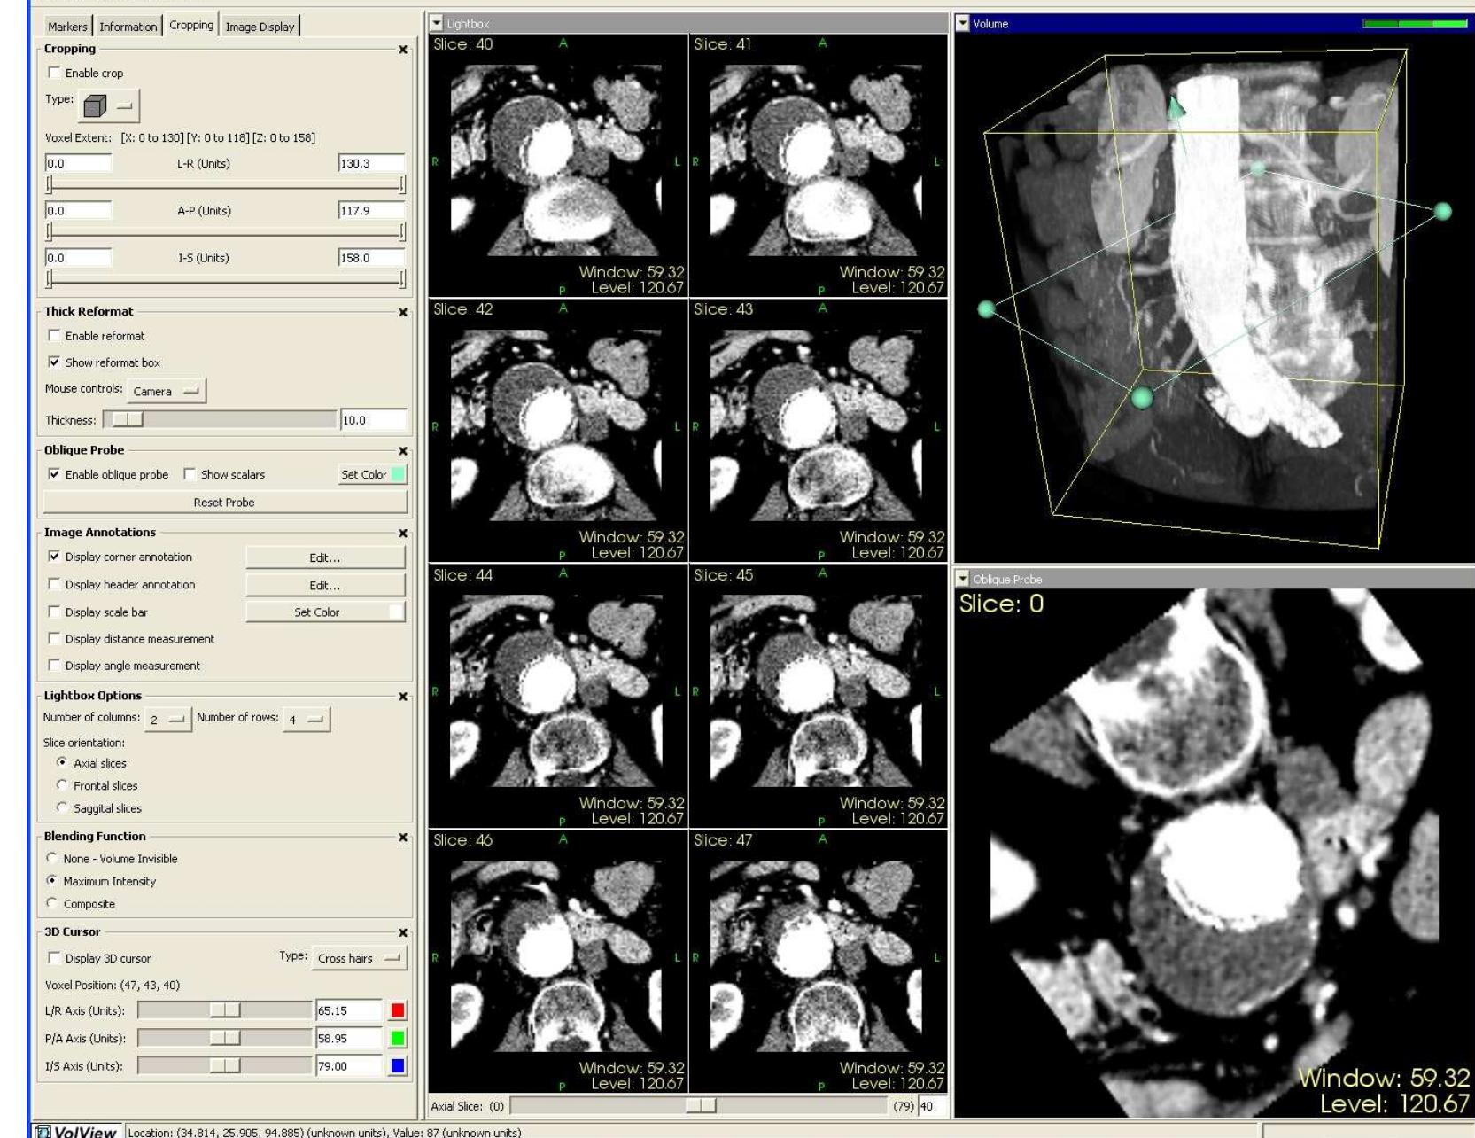Choose Composite blending function
The height and width of the screenshot is (1138, 1475).
click(x=51, y=903)
